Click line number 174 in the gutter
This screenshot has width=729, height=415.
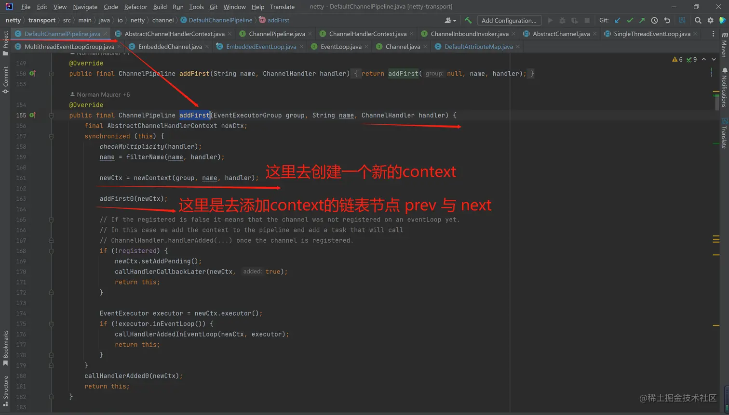click(21, 313)
